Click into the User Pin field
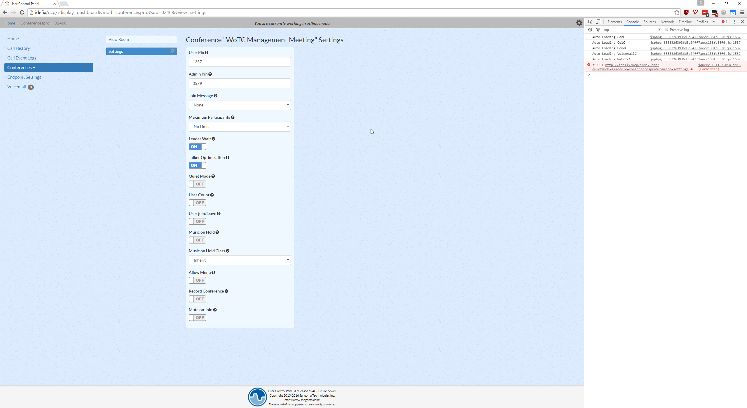This screenshot has height=408, width=747. 240,62
